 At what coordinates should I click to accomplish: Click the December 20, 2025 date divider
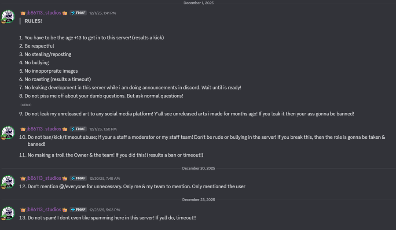(x=198, y=168)
